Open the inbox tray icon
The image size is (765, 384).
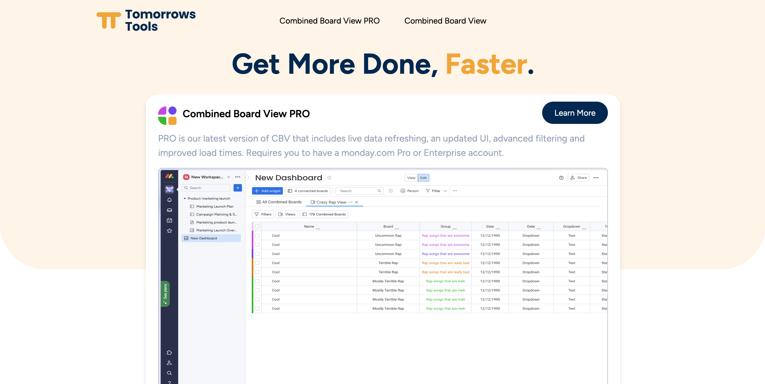tap(169, 210)
